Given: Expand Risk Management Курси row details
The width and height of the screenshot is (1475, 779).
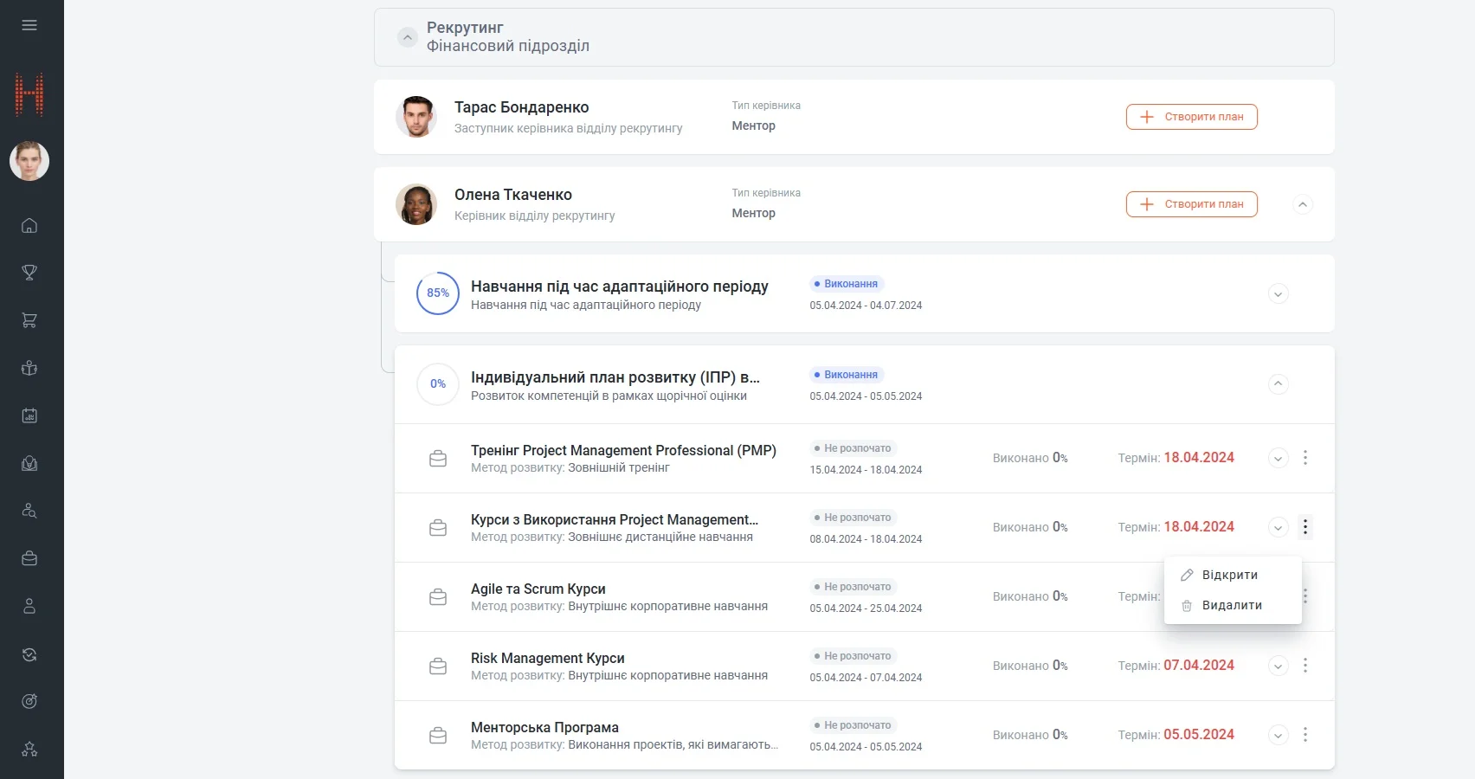Looking at the screenshot, I should (1278, 666).
